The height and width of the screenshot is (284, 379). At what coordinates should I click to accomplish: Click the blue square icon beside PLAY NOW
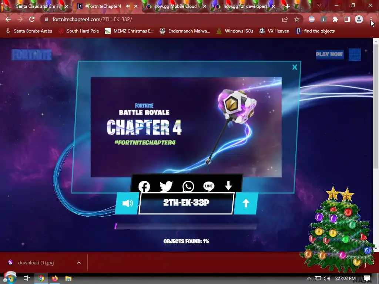tap(355, 55)
